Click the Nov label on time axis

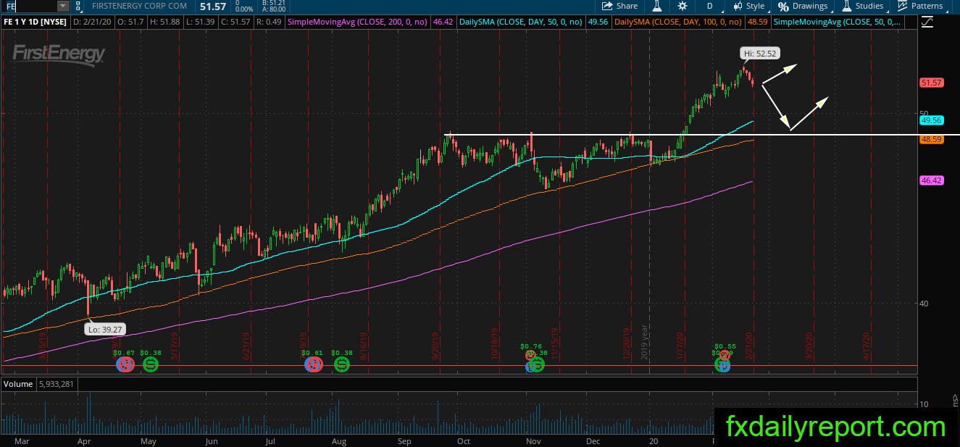coord(533,440)
